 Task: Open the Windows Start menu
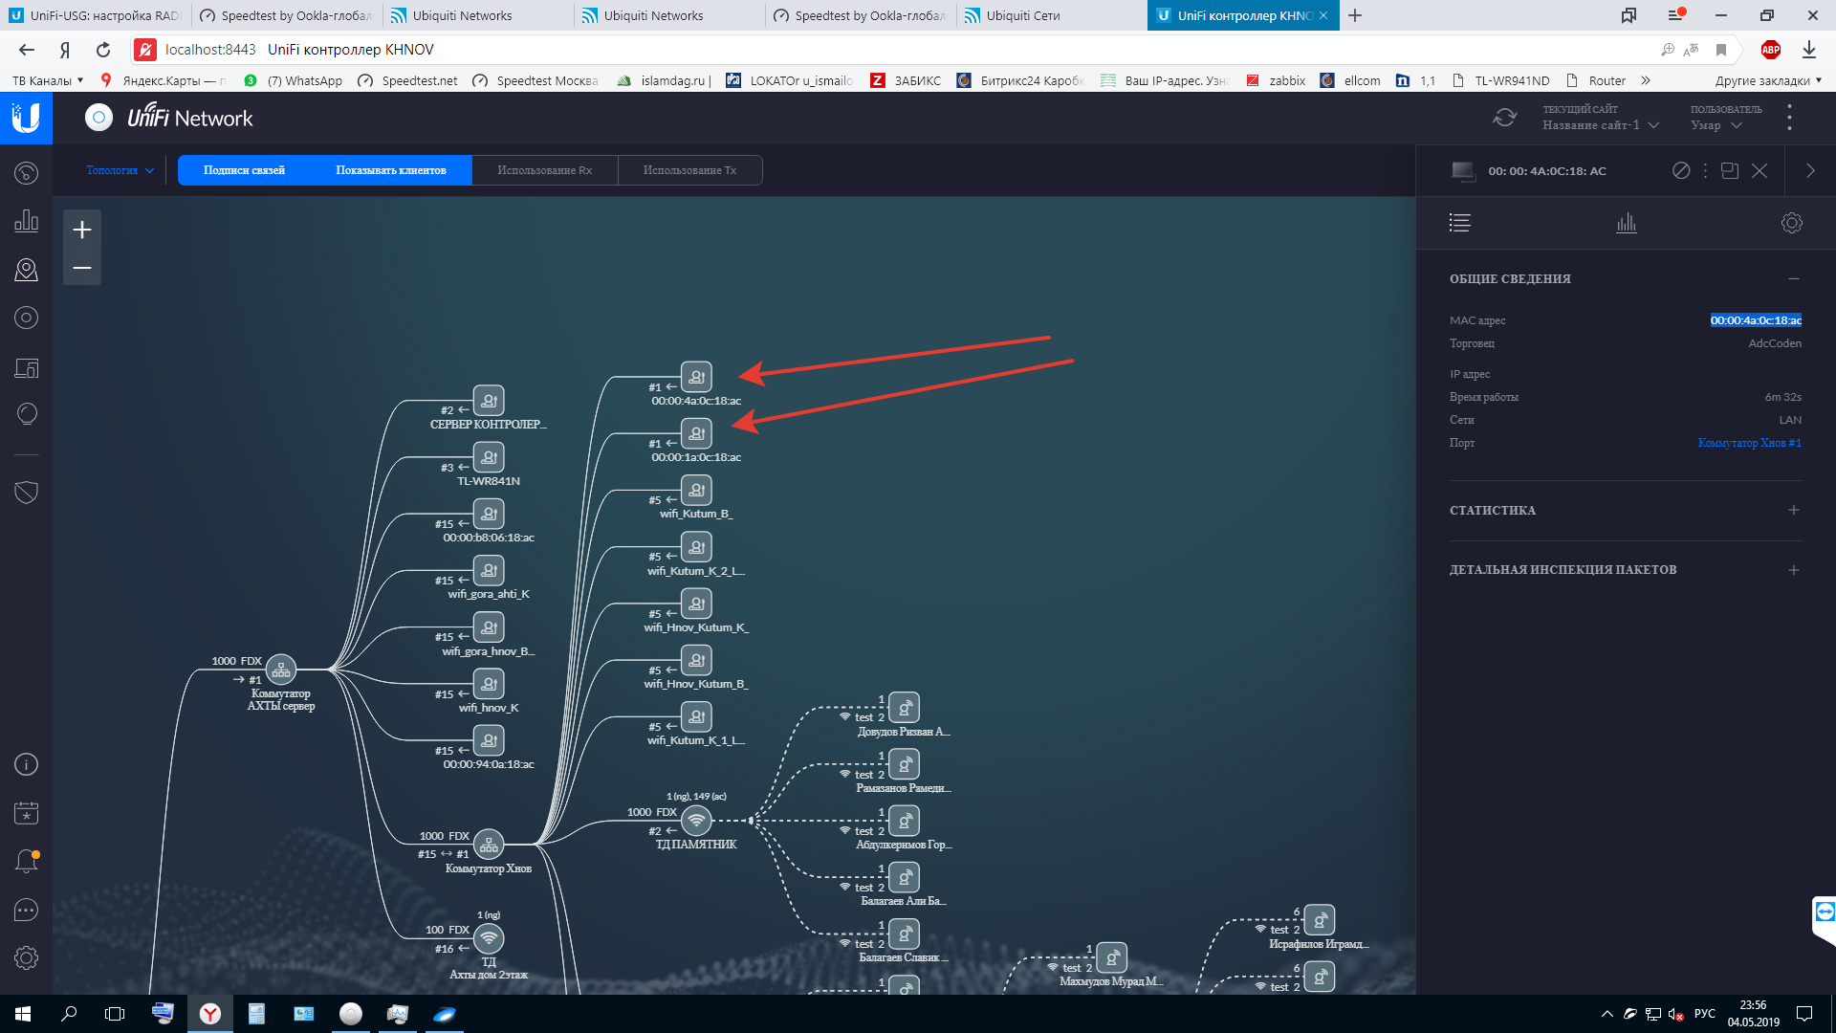click(x=23, y=1014)
